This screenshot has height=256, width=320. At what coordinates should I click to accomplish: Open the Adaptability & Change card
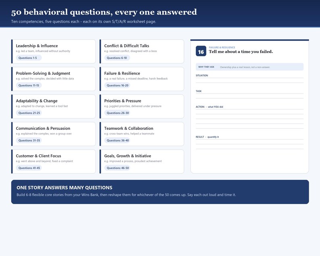pos(54,106)
